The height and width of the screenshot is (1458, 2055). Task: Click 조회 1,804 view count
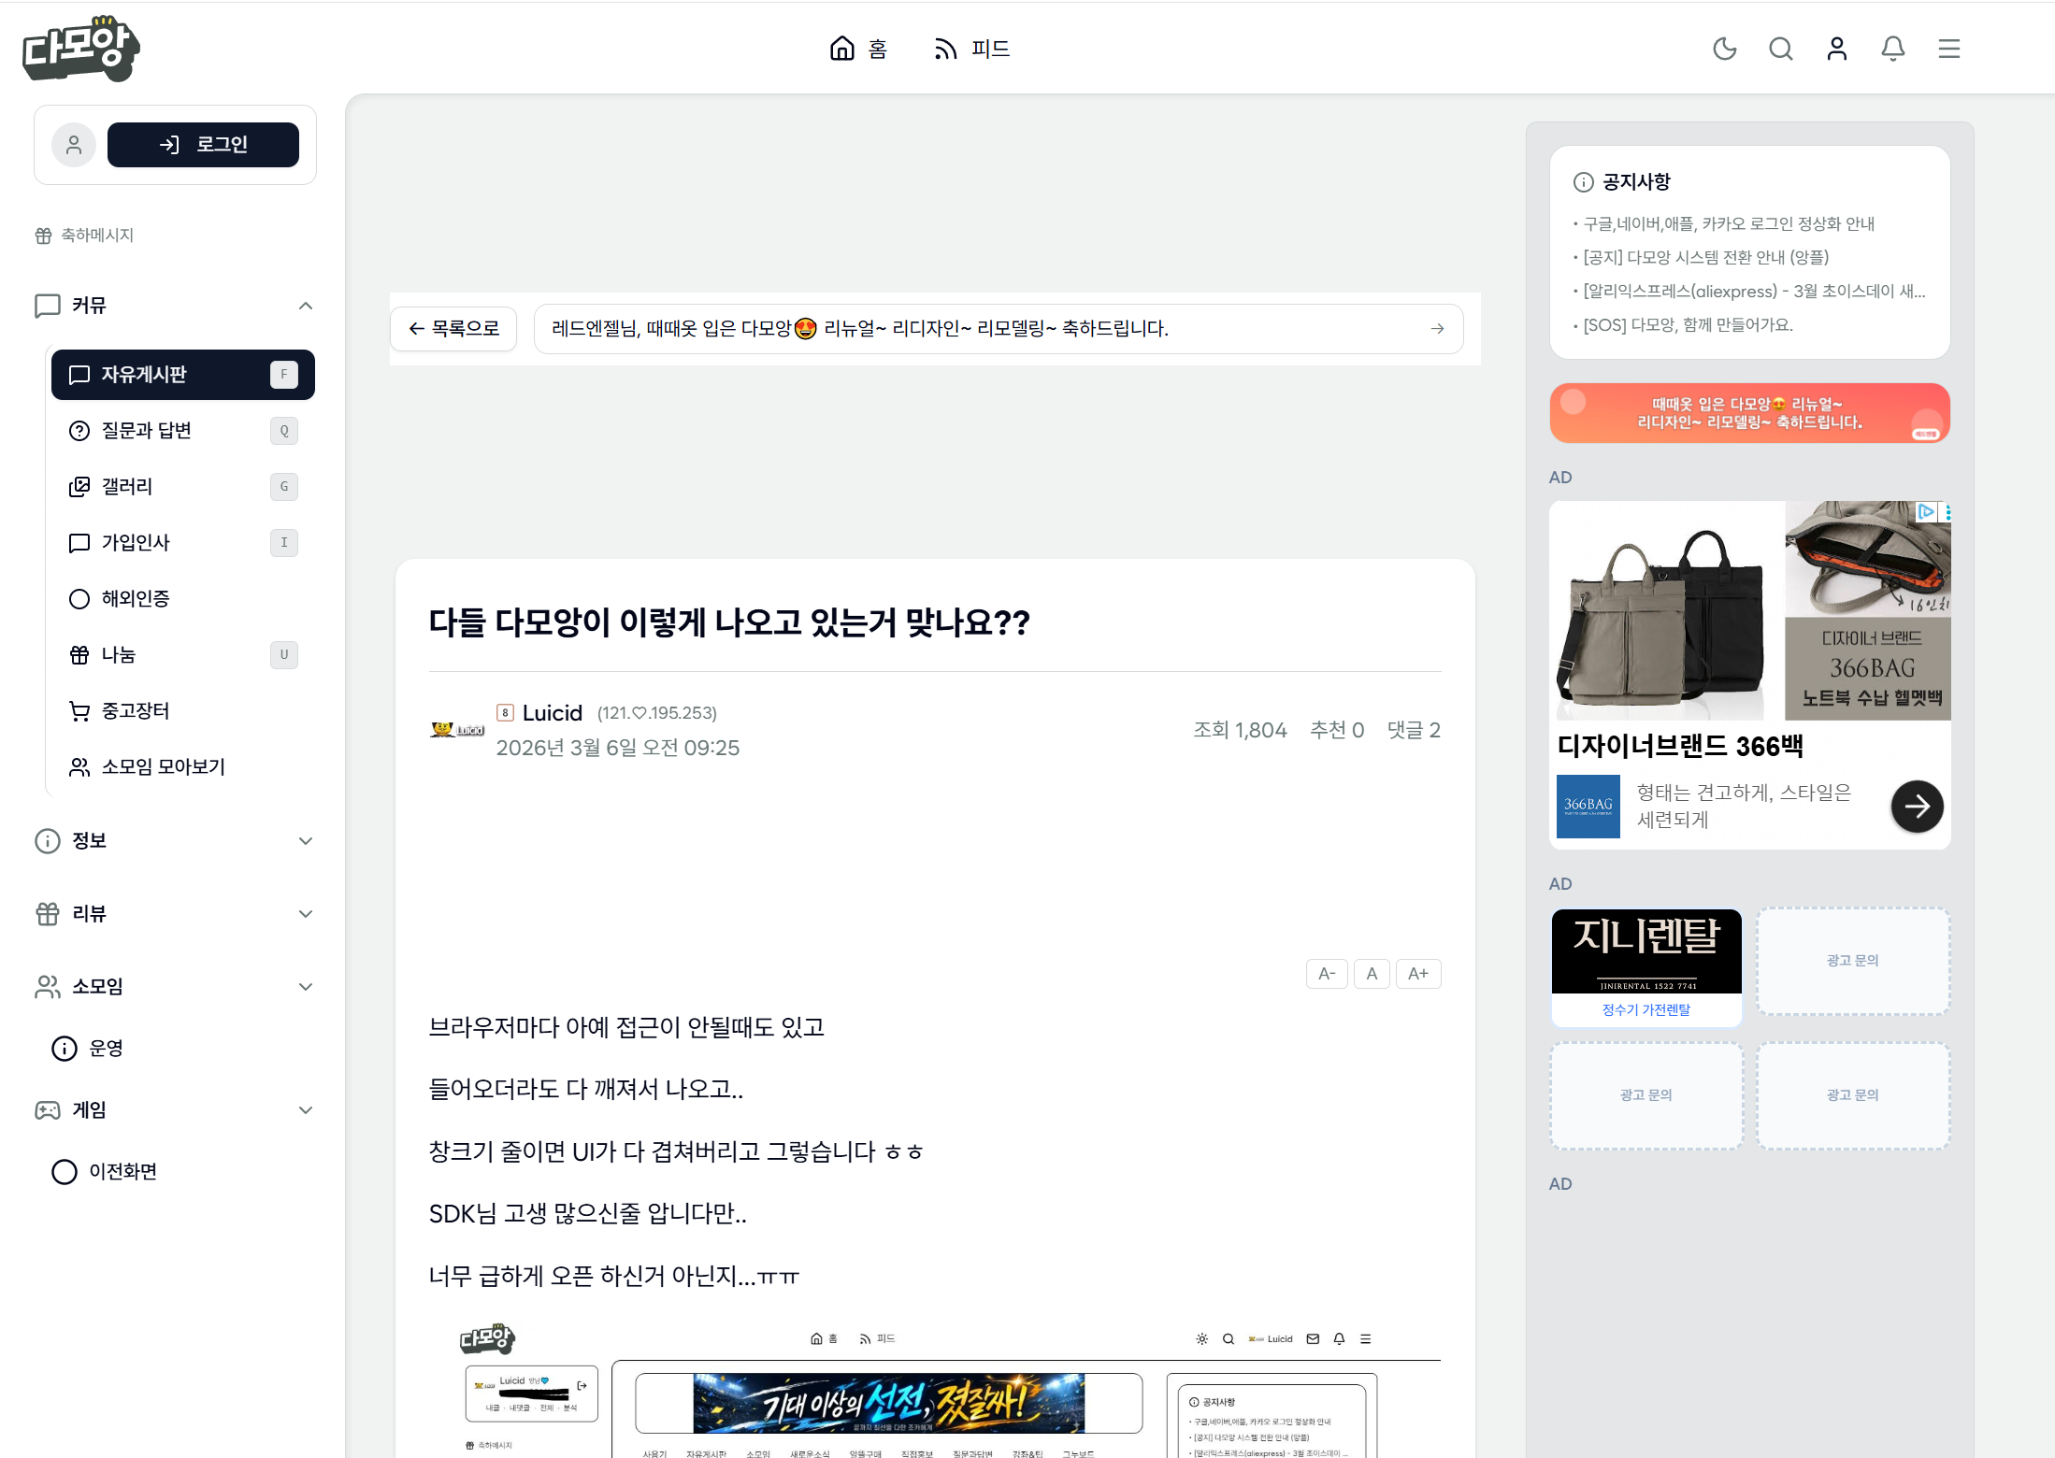(1240, 731)
